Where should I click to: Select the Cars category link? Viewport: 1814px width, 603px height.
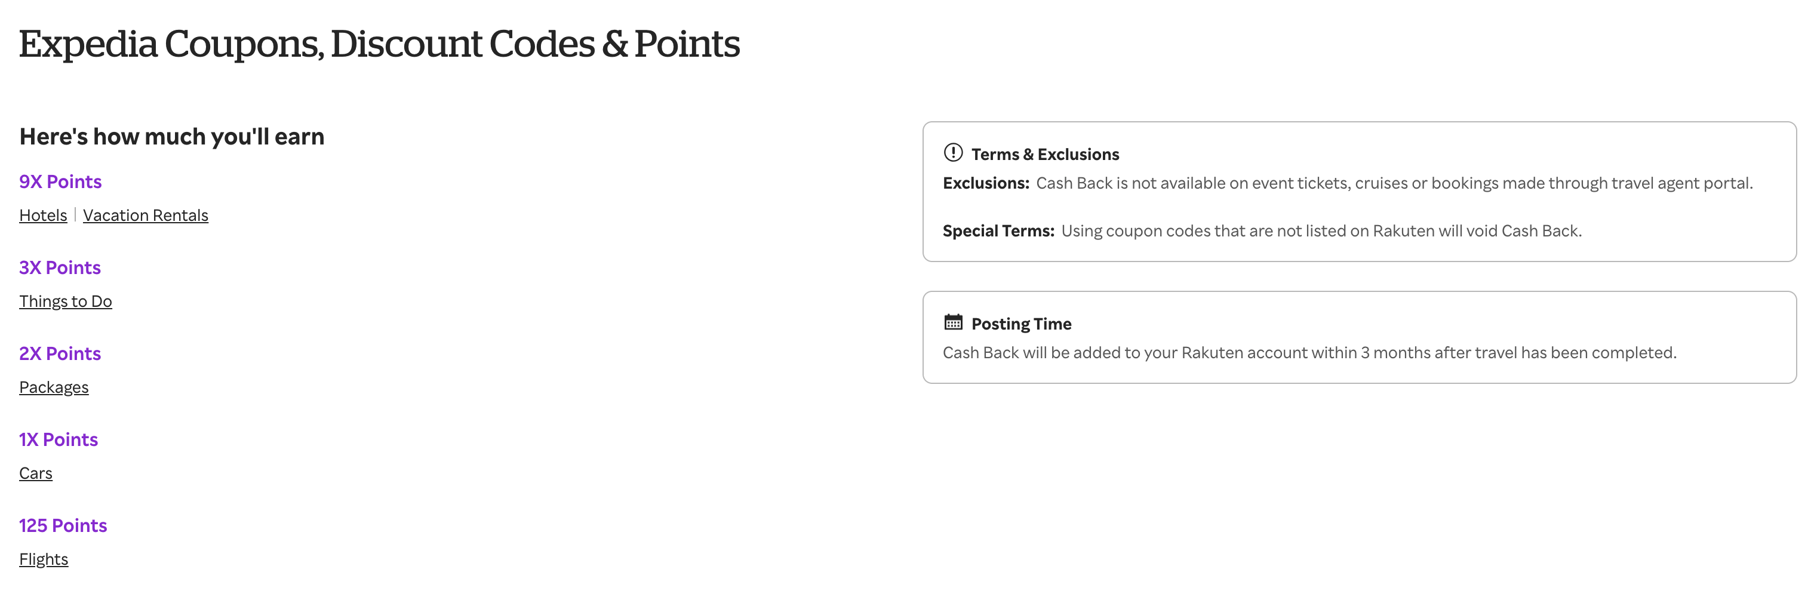pos(35,473)
